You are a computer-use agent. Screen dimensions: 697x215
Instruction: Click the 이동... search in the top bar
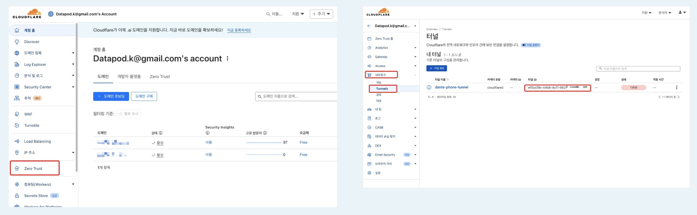pyautogui.click(x=274, y=14)
